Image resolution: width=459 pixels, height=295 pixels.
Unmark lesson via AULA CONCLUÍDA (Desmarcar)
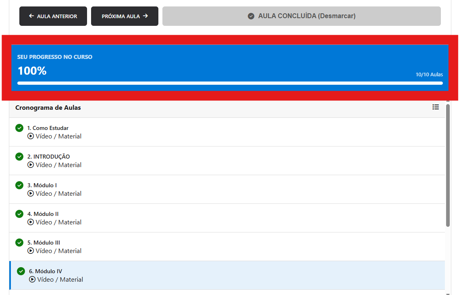tap(301, 16)
